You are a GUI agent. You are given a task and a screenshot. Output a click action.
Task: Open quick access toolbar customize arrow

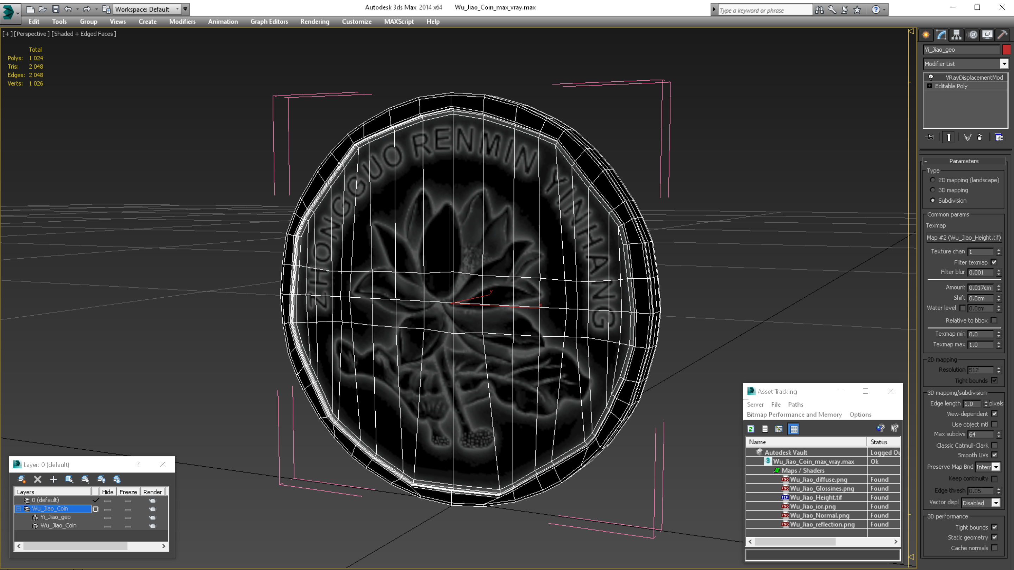pos(186,9)
